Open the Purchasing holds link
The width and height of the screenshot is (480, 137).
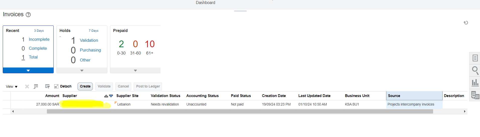click(x=90, y=50)
